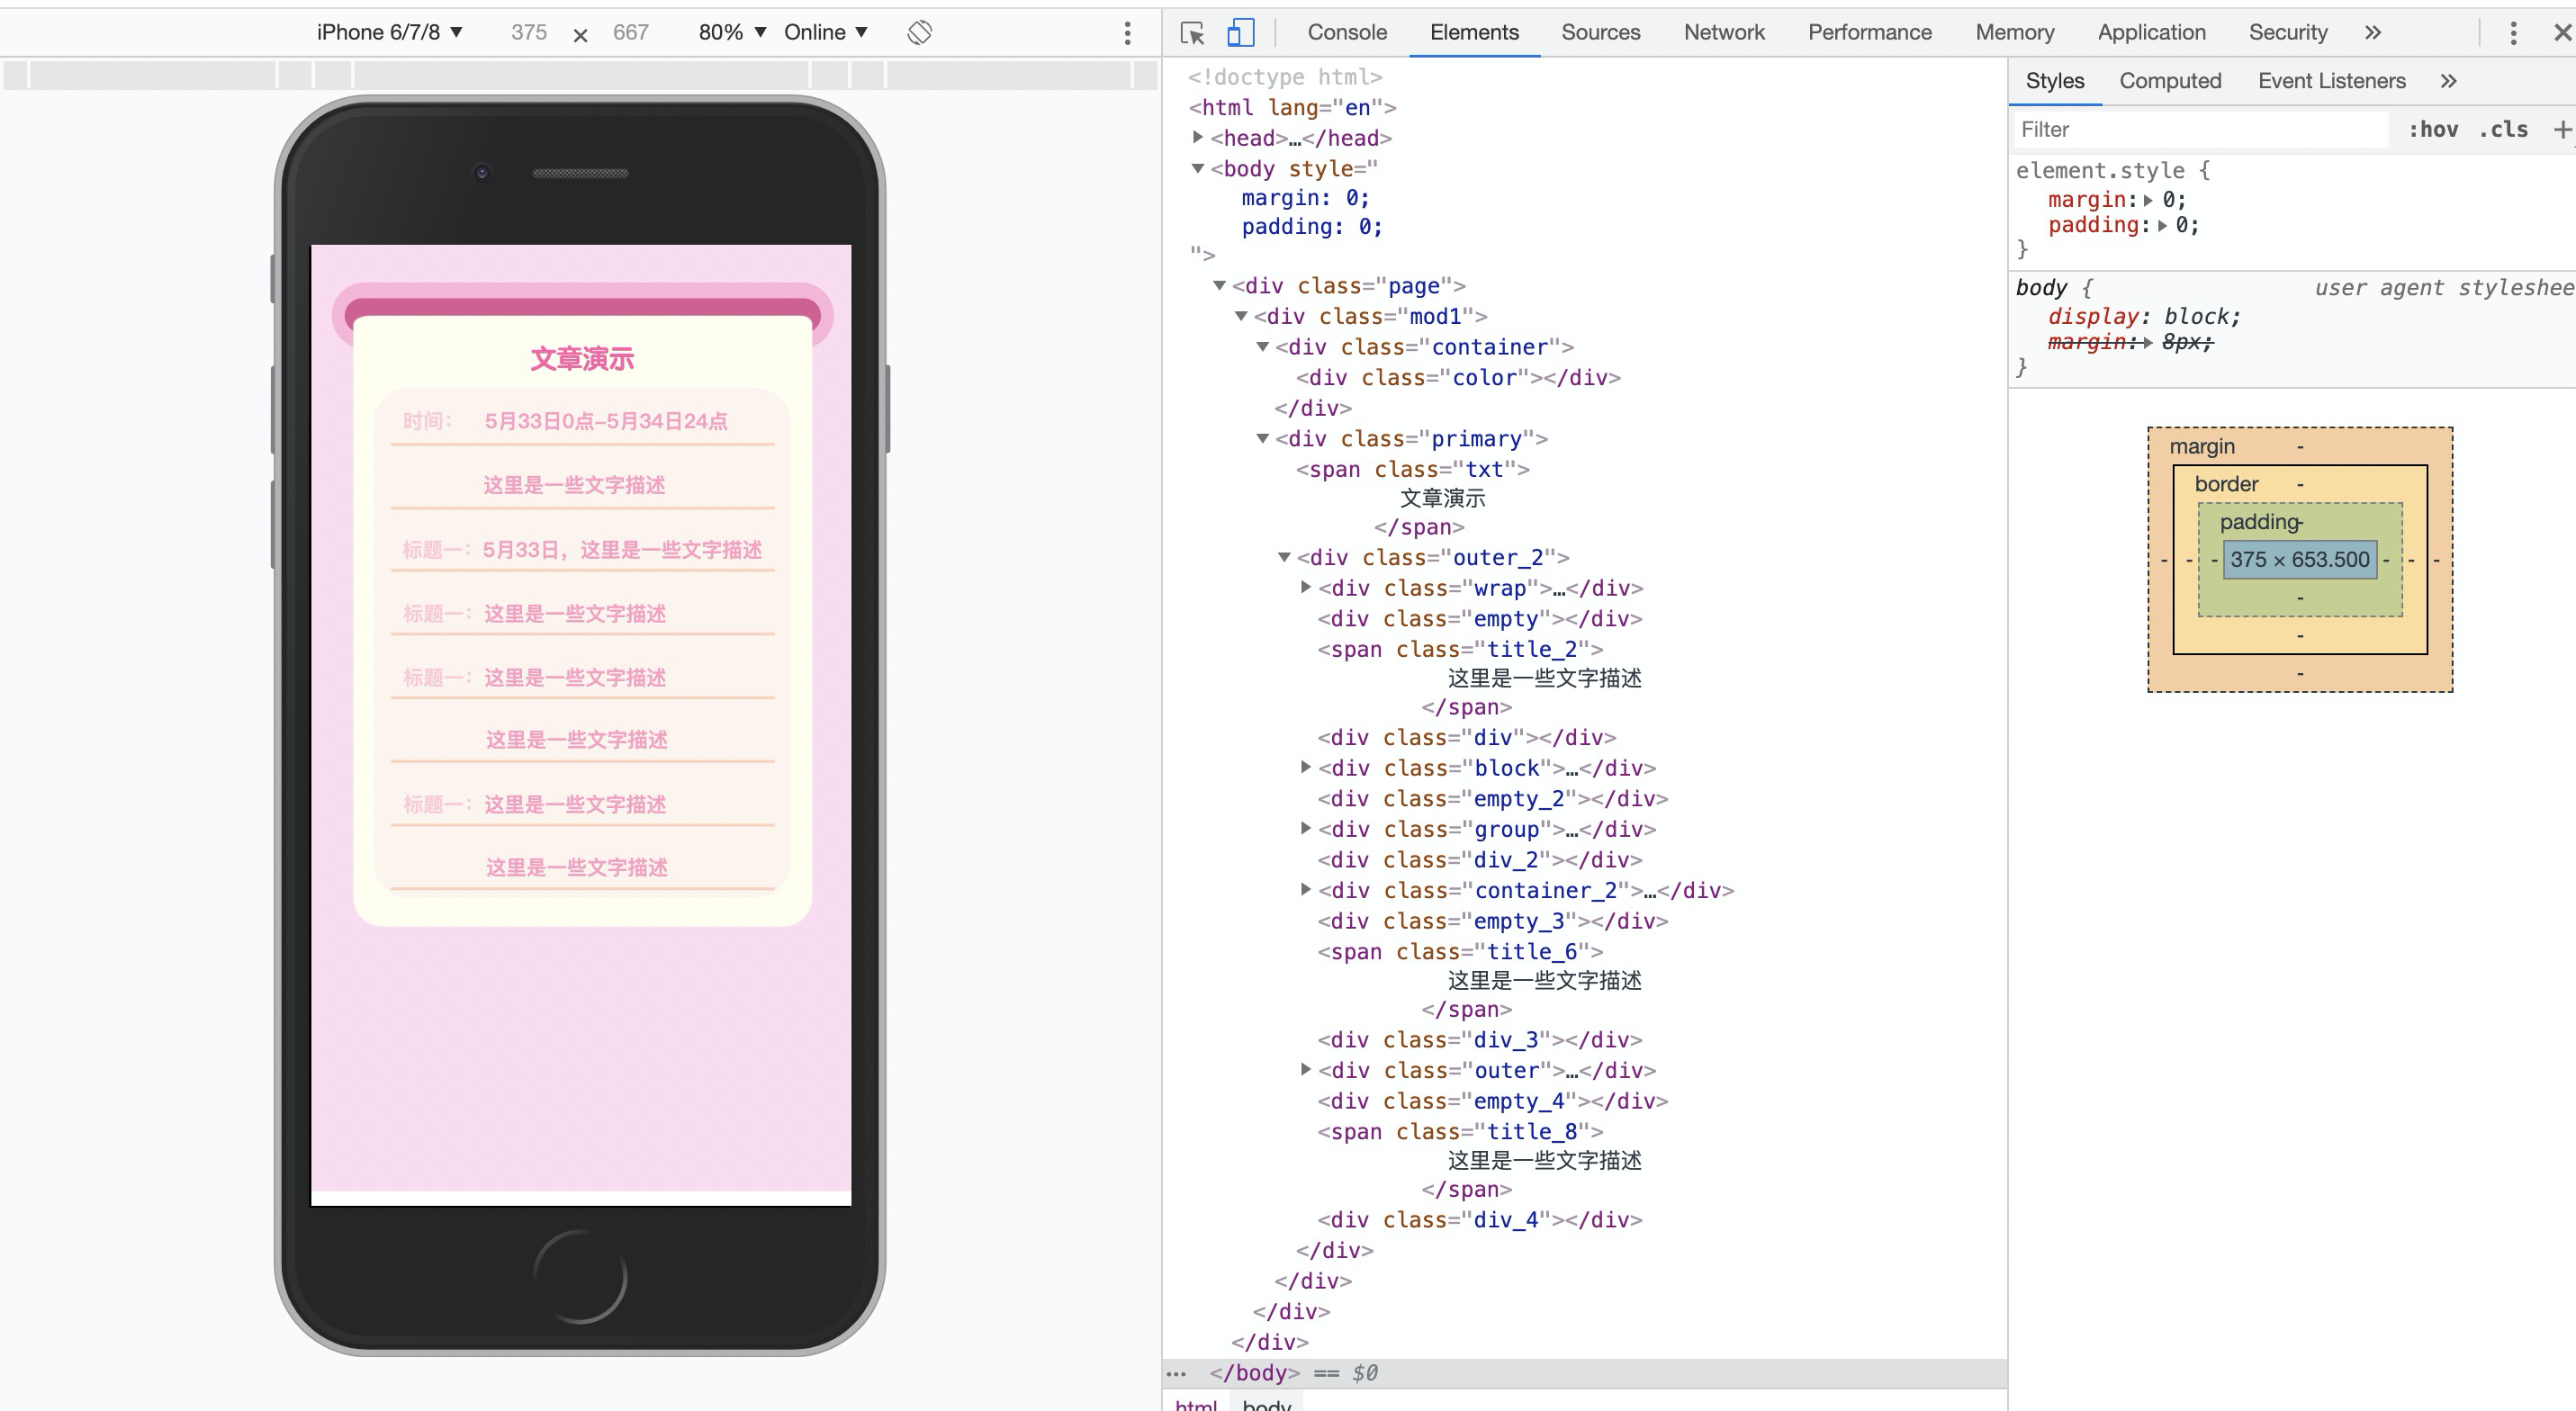Select the span class title_2 node

click(x=1460, y=649)
